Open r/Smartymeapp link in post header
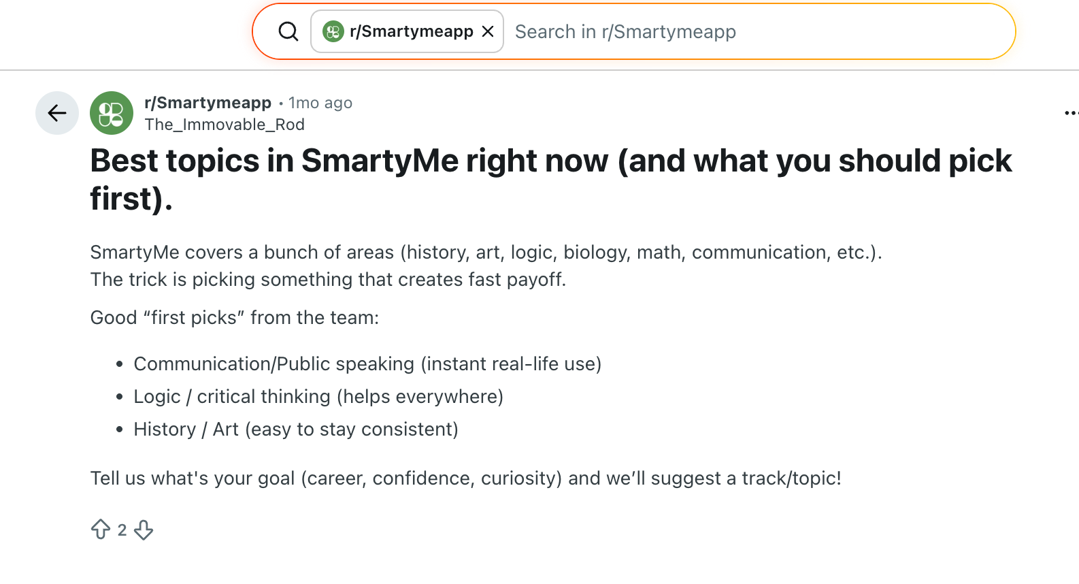1079x584 pixels. [207, 103]
